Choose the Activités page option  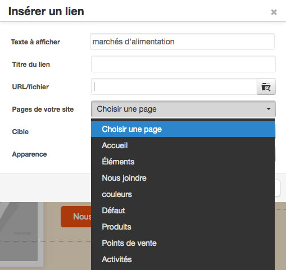pyautogui.click(x=183, y=259)
